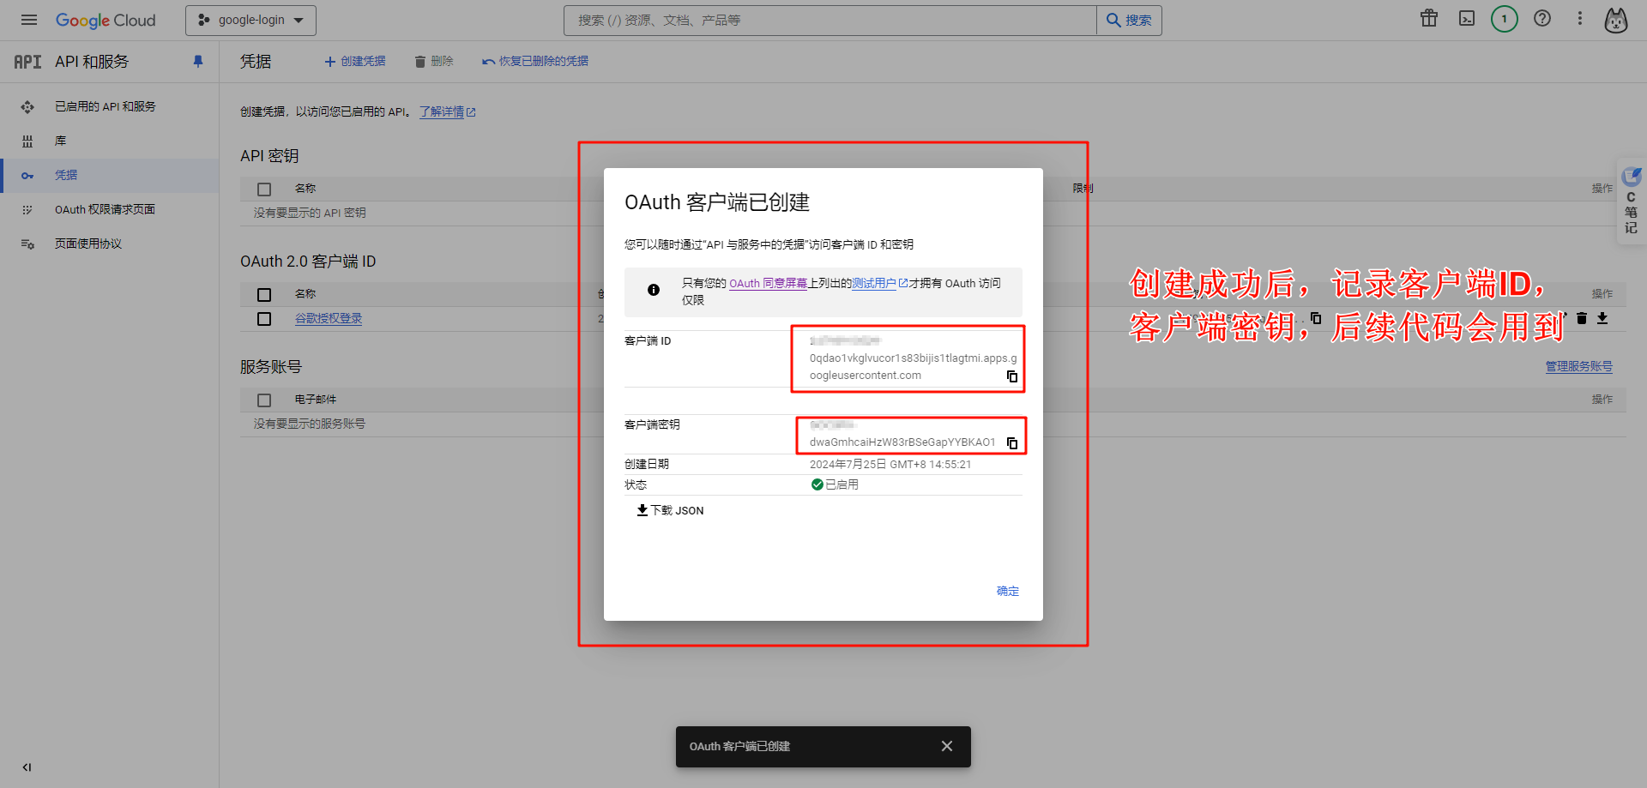The width and height of the screenshot is (1647, 788).
Task: Click 恢复已删除的凭据 button
Action: pos(535,62)
